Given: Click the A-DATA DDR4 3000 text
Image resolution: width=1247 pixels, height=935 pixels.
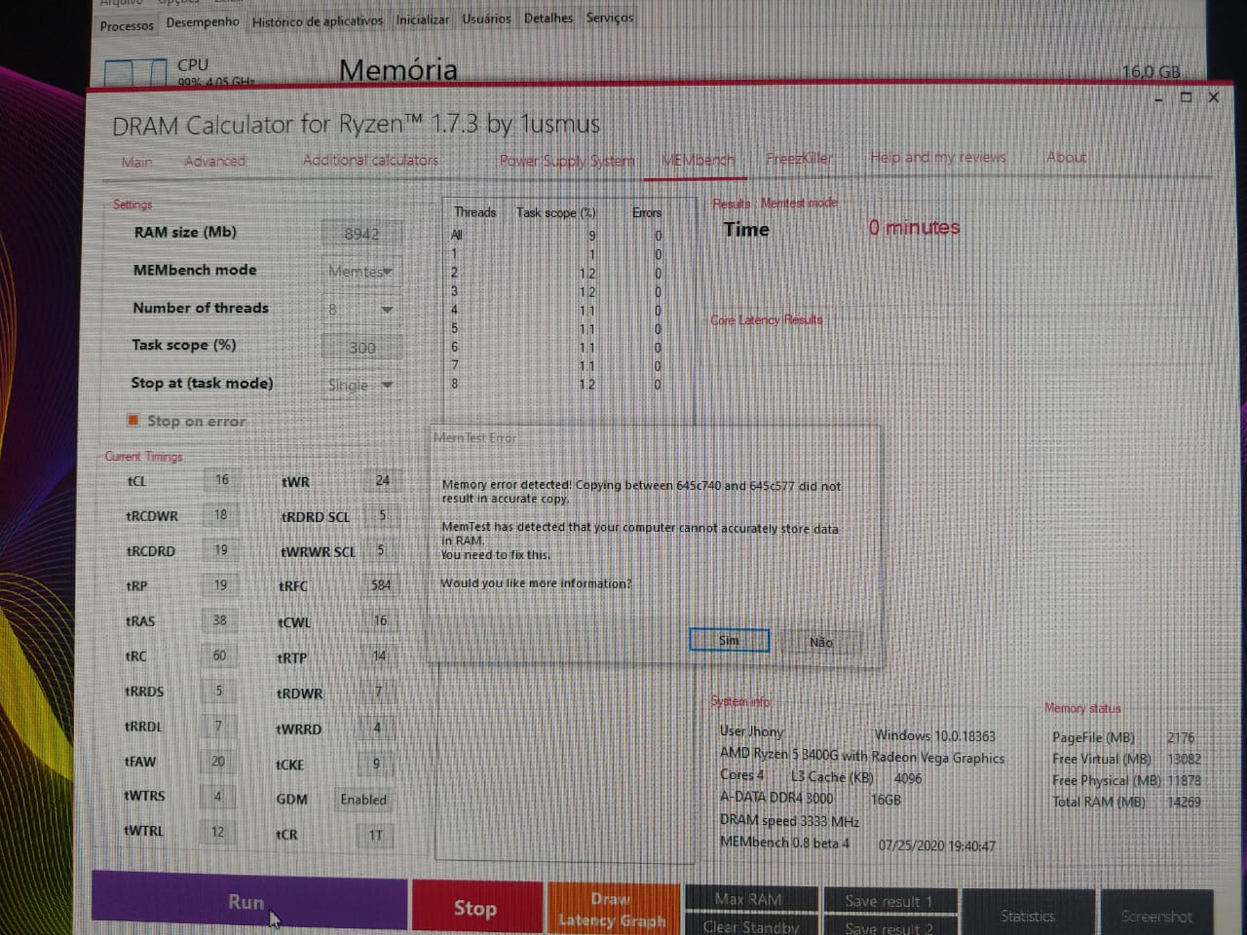Looking at the screenshot, I should coord(776,798).
